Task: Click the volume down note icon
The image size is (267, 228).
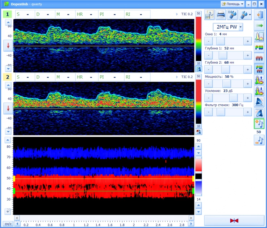Action: tap(259, 140)
